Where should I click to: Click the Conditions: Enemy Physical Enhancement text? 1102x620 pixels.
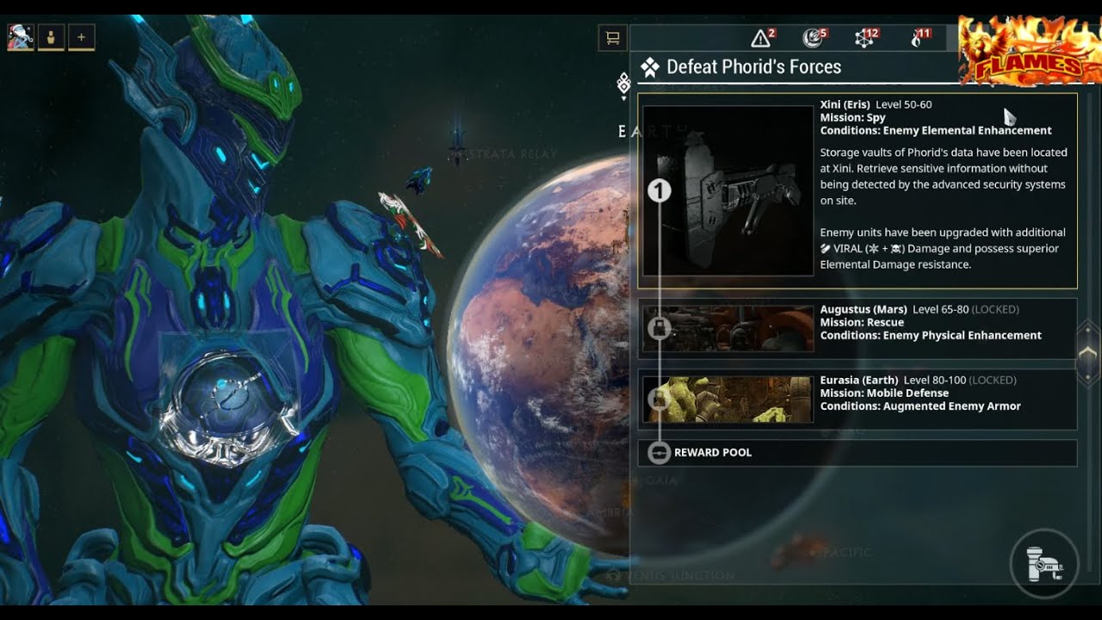[931, 336]
